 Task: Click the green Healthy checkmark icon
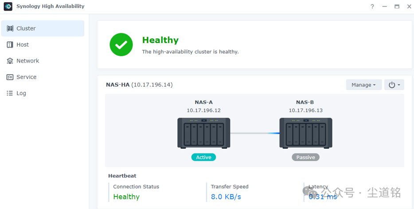tap(121, 45)
